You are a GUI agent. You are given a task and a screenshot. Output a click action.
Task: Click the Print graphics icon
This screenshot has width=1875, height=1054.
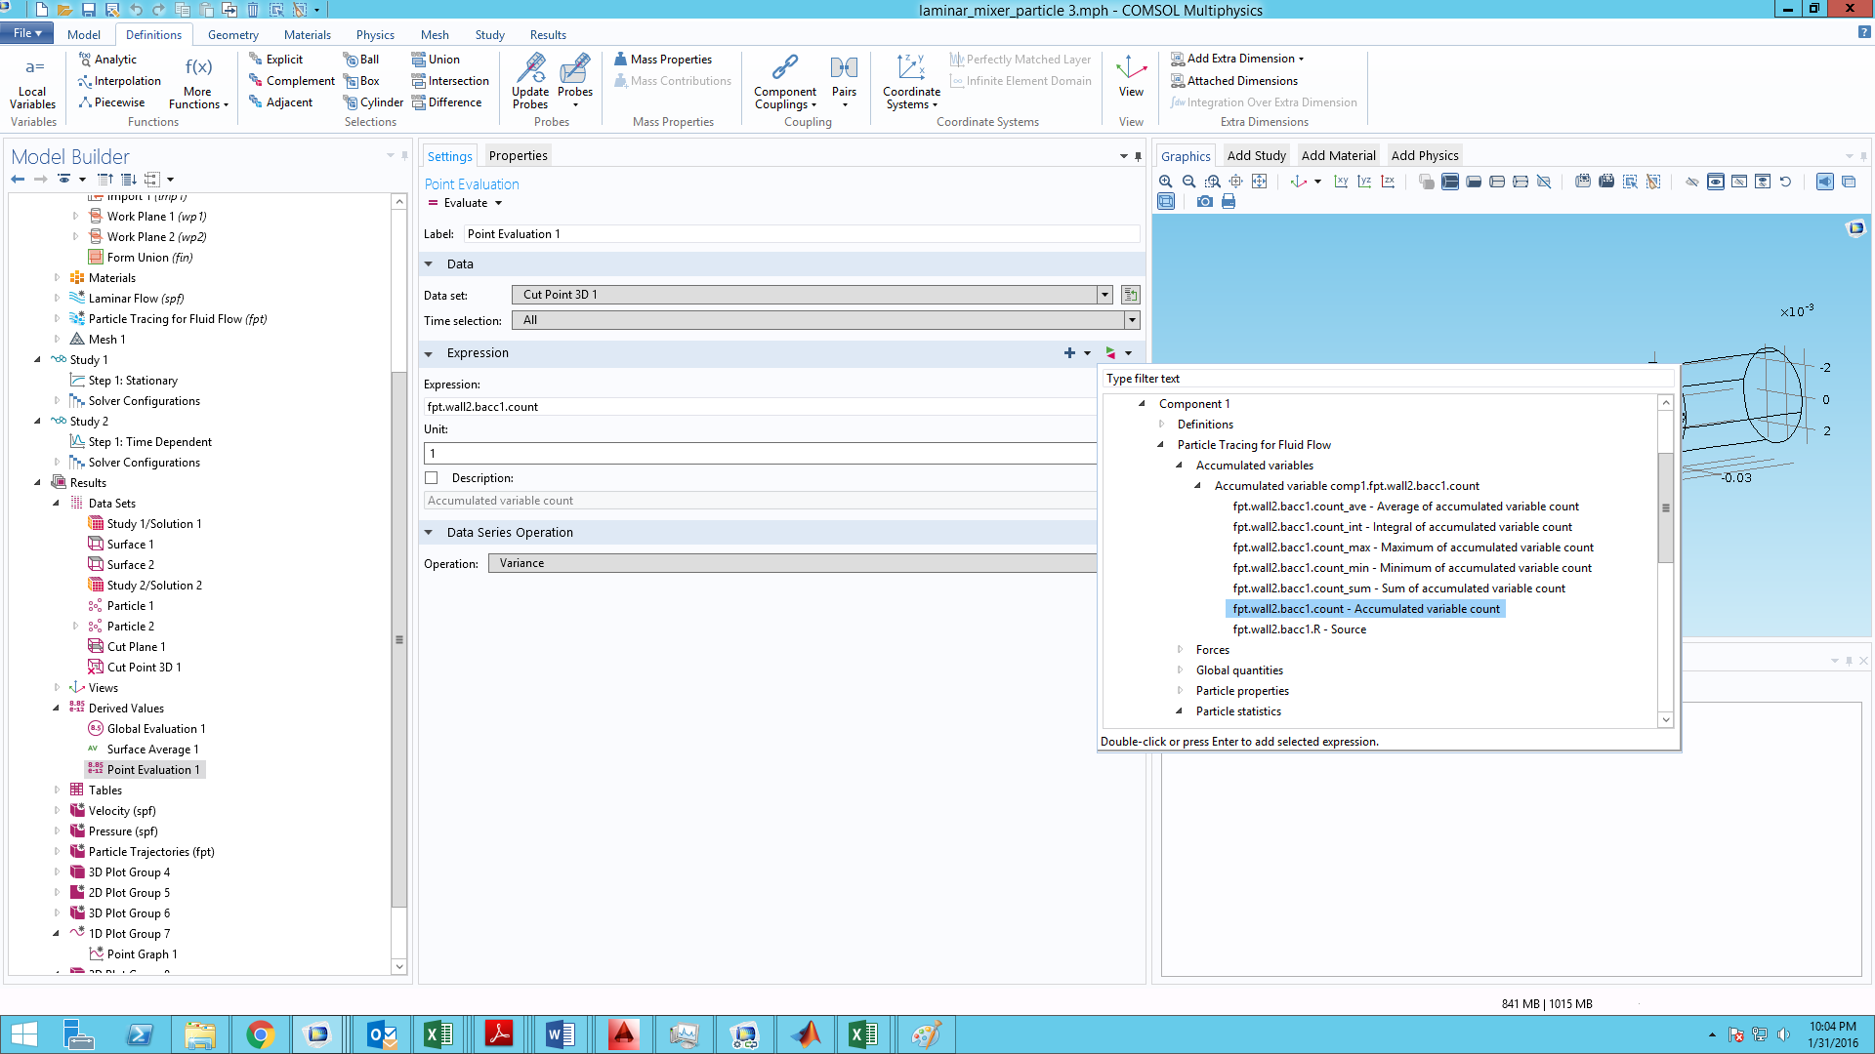[1229, 201]
